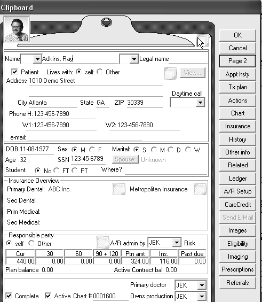Click the icon at top-right of clipboard clip
262x302 pixels.
coord(203,41)
